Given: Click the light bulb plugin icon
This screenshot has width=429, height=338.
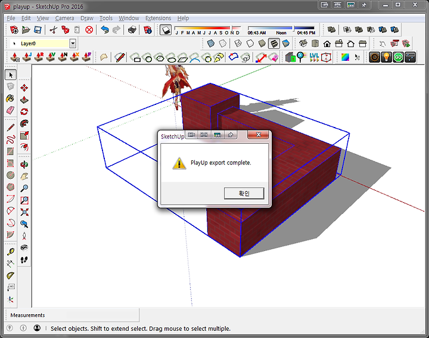Looking at the screenshot, I should click(386, 57).
